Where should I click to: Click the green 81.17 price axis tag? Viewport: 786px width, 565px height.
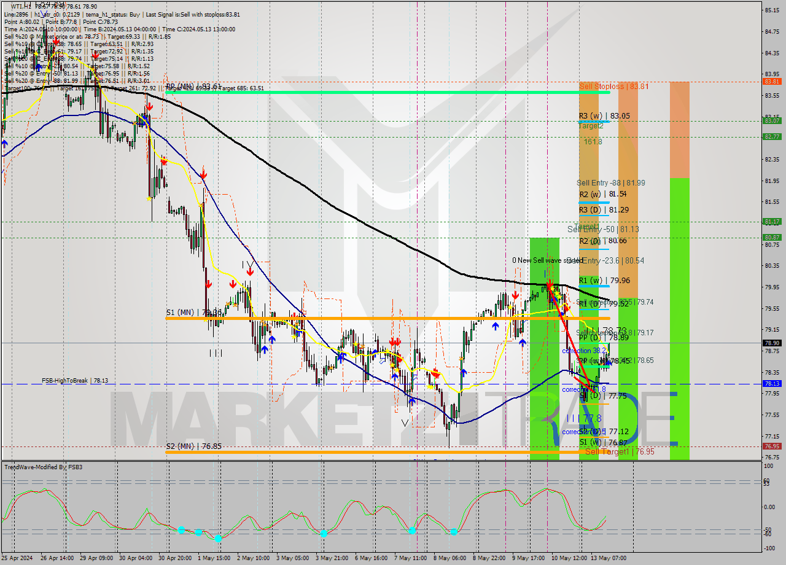[772, 221]
